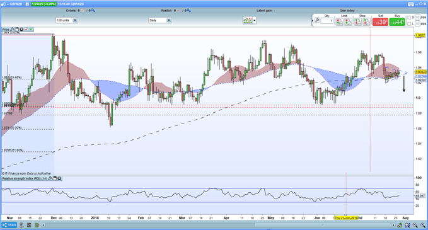The height and width of the screenshot is (230, 428).
Task: Enable the L pips checkbox
Action: point(409,24)
